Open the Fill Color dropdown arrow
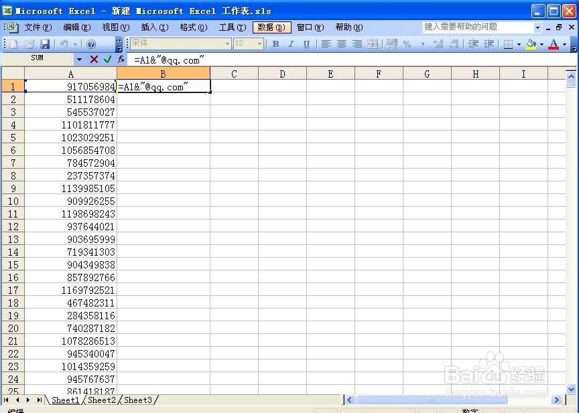The width and height of the screenshot is (579, 413). [x=541, y=44]
